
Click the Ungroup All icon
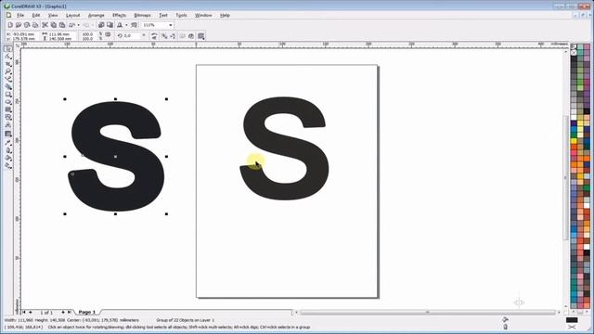[173, 36]
